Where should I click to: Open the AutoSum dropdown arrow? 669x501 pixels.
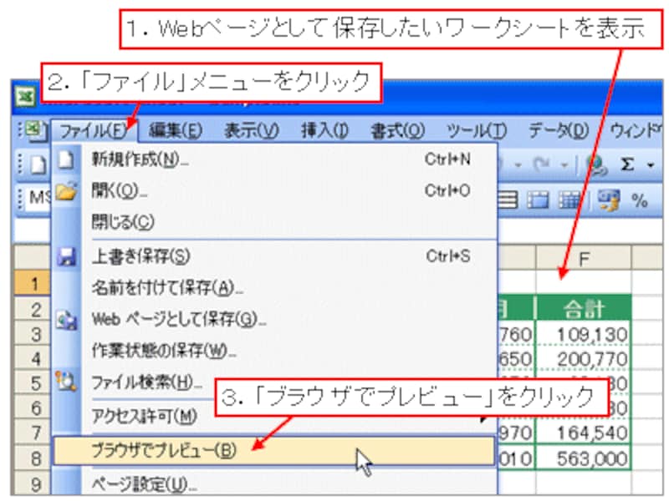(651, 164)
